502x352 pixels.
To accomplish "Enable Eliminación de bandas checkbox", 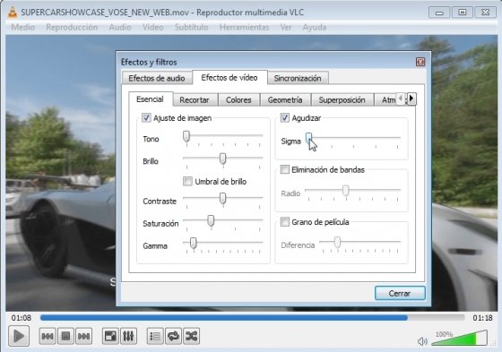I will [x=285, y=169].
